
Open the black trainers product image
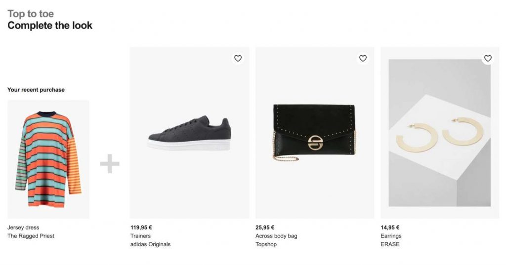[189, 133]
